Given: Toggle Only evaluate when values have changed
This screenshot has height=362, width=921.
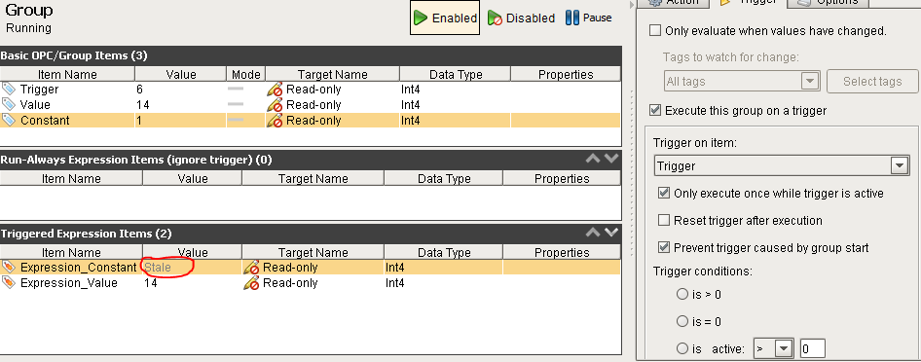Looking at the screenshot, I should [655, 30].
